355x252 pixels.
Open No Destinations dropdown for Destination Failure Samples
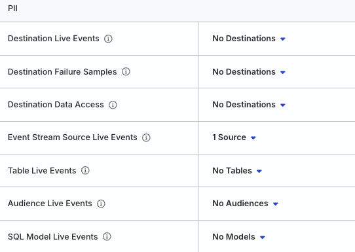pos(249,72)
